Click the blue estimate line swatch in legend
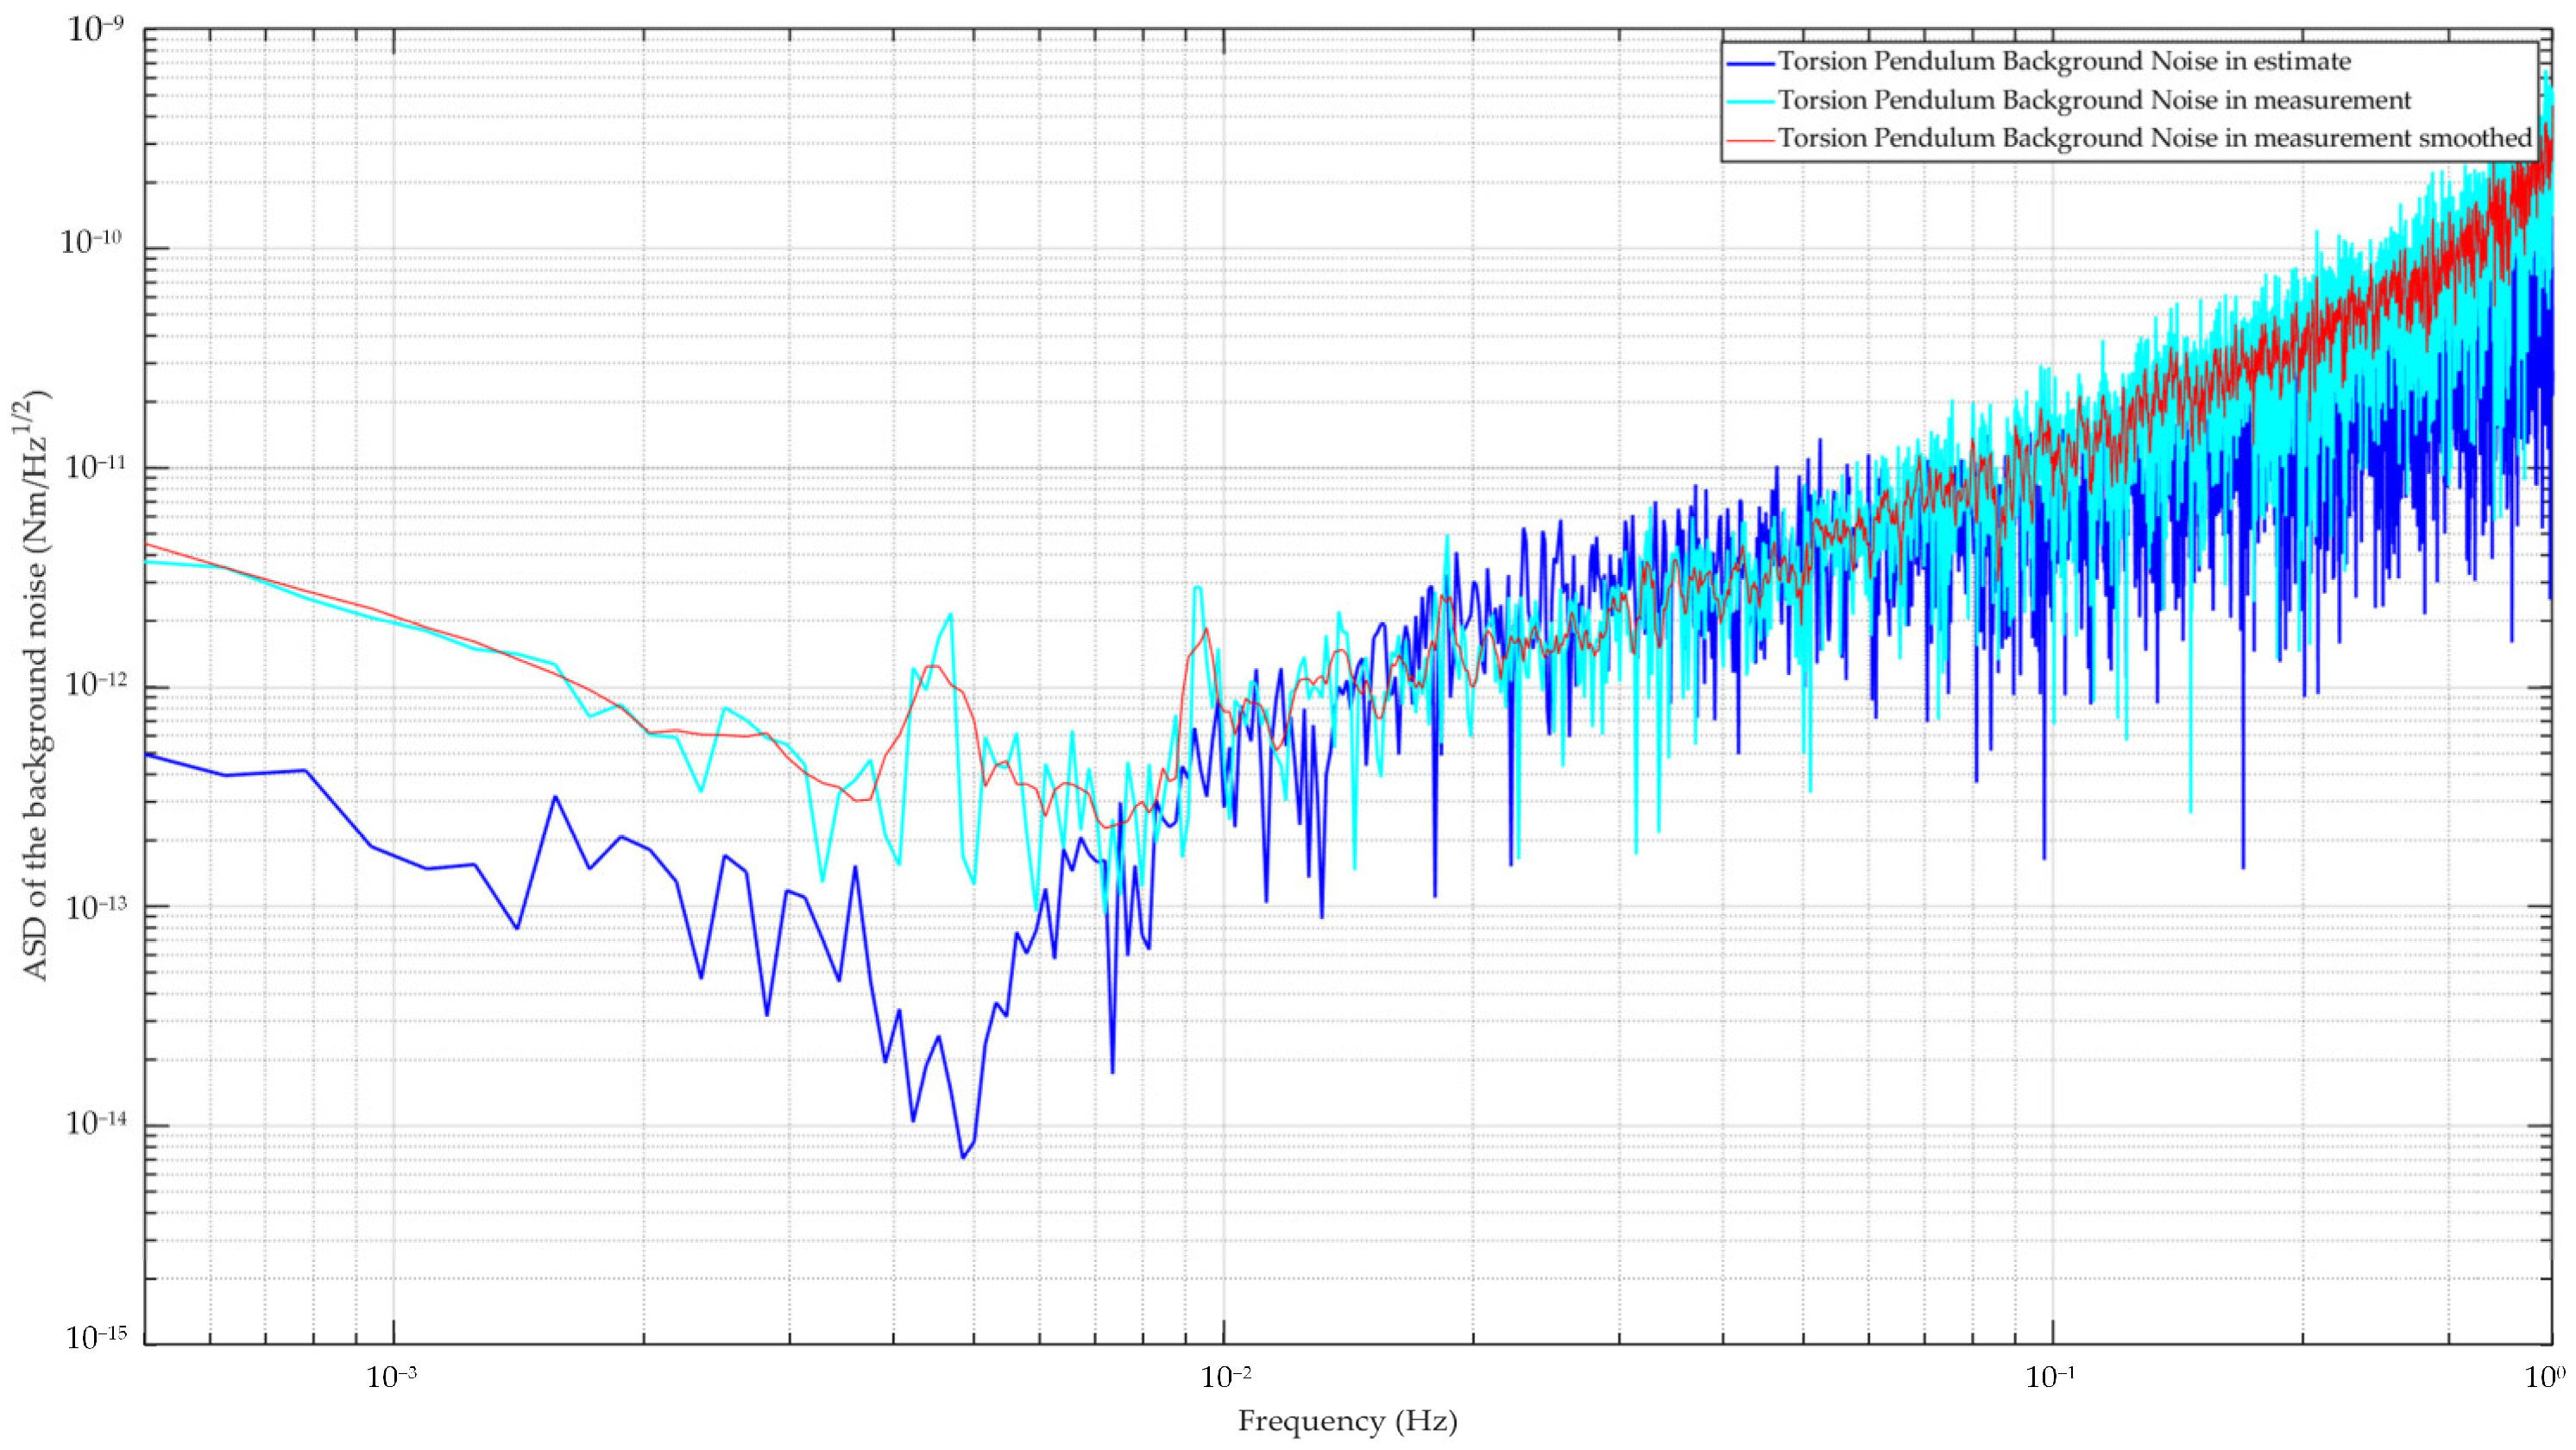The width and height of the screenshot is (2576, 1450). pyautogui.click(x=1751, y=62)
